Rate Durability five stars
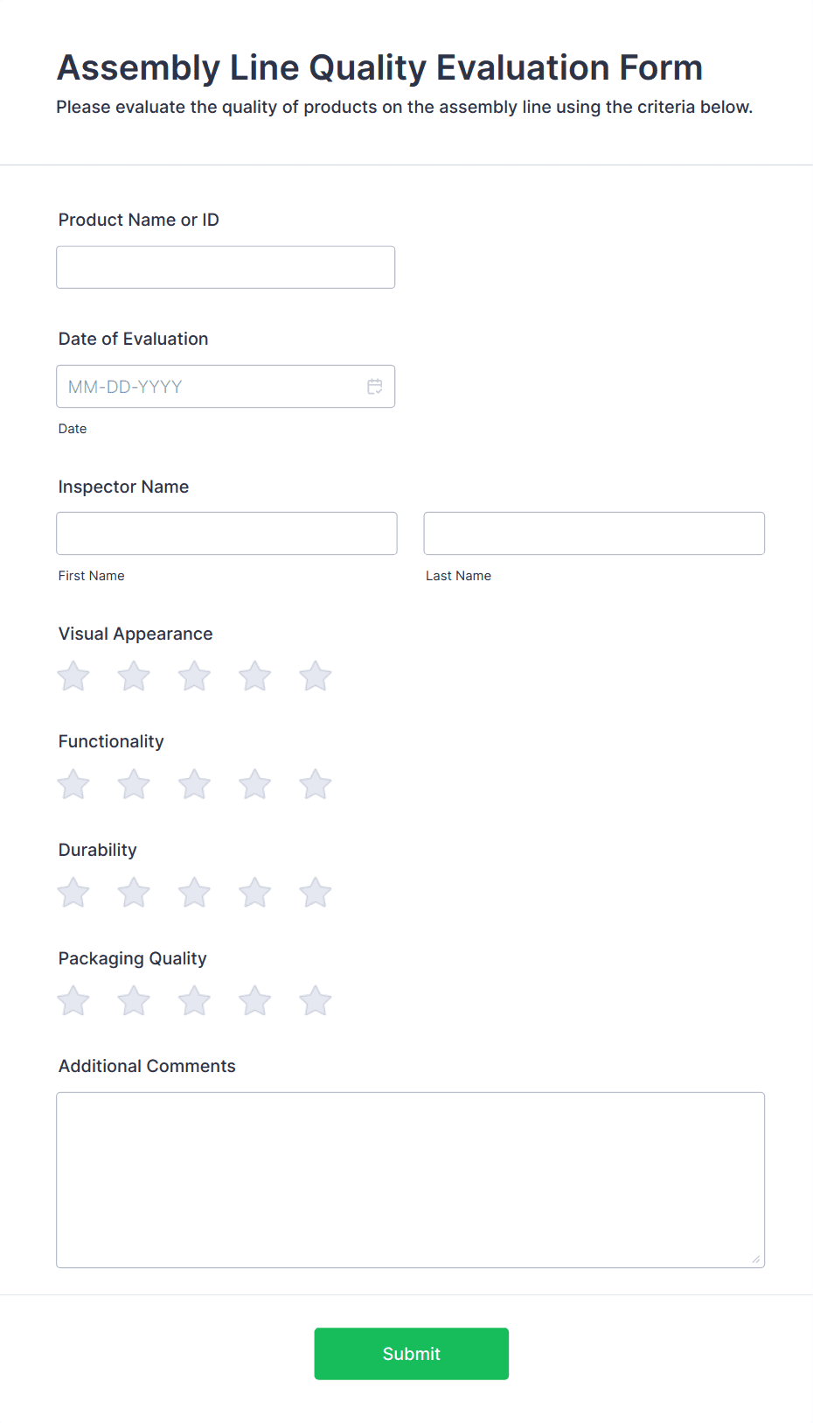Viewport: 813px width, 1423px height. (x=316, y=894)
